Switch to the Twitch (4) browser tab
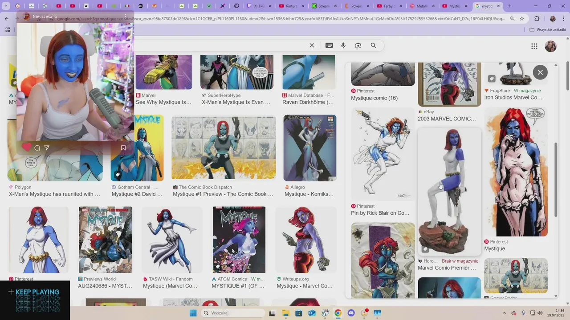570x320 pixels. (258, 6)
